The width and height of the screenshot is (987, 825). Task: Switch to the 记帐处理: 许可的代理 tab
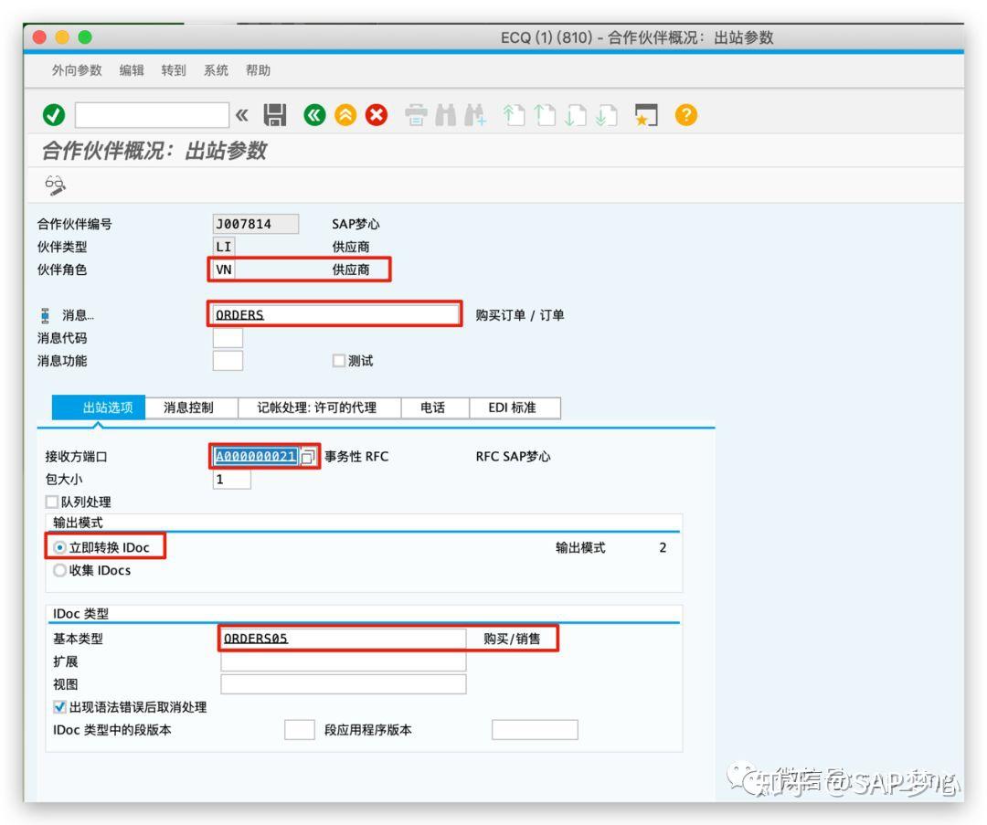pos(319,407)
